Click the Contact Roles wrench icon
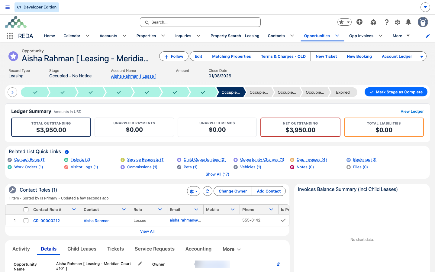The height and width of the screenshot is (272, 435). (x=12, y=190)
